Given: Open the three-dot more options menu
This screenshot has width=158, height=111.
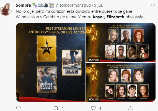Looking at the screenshot, I should 153,5.
